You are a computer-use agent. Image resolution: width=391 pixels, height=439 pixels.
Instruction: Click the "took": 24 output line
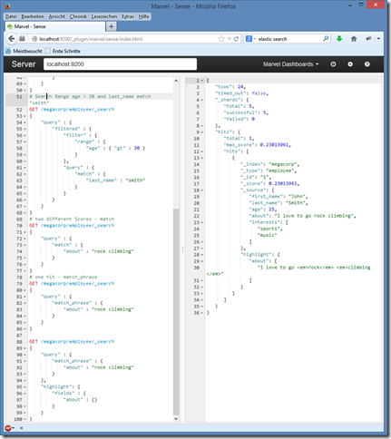coord(230,87)
